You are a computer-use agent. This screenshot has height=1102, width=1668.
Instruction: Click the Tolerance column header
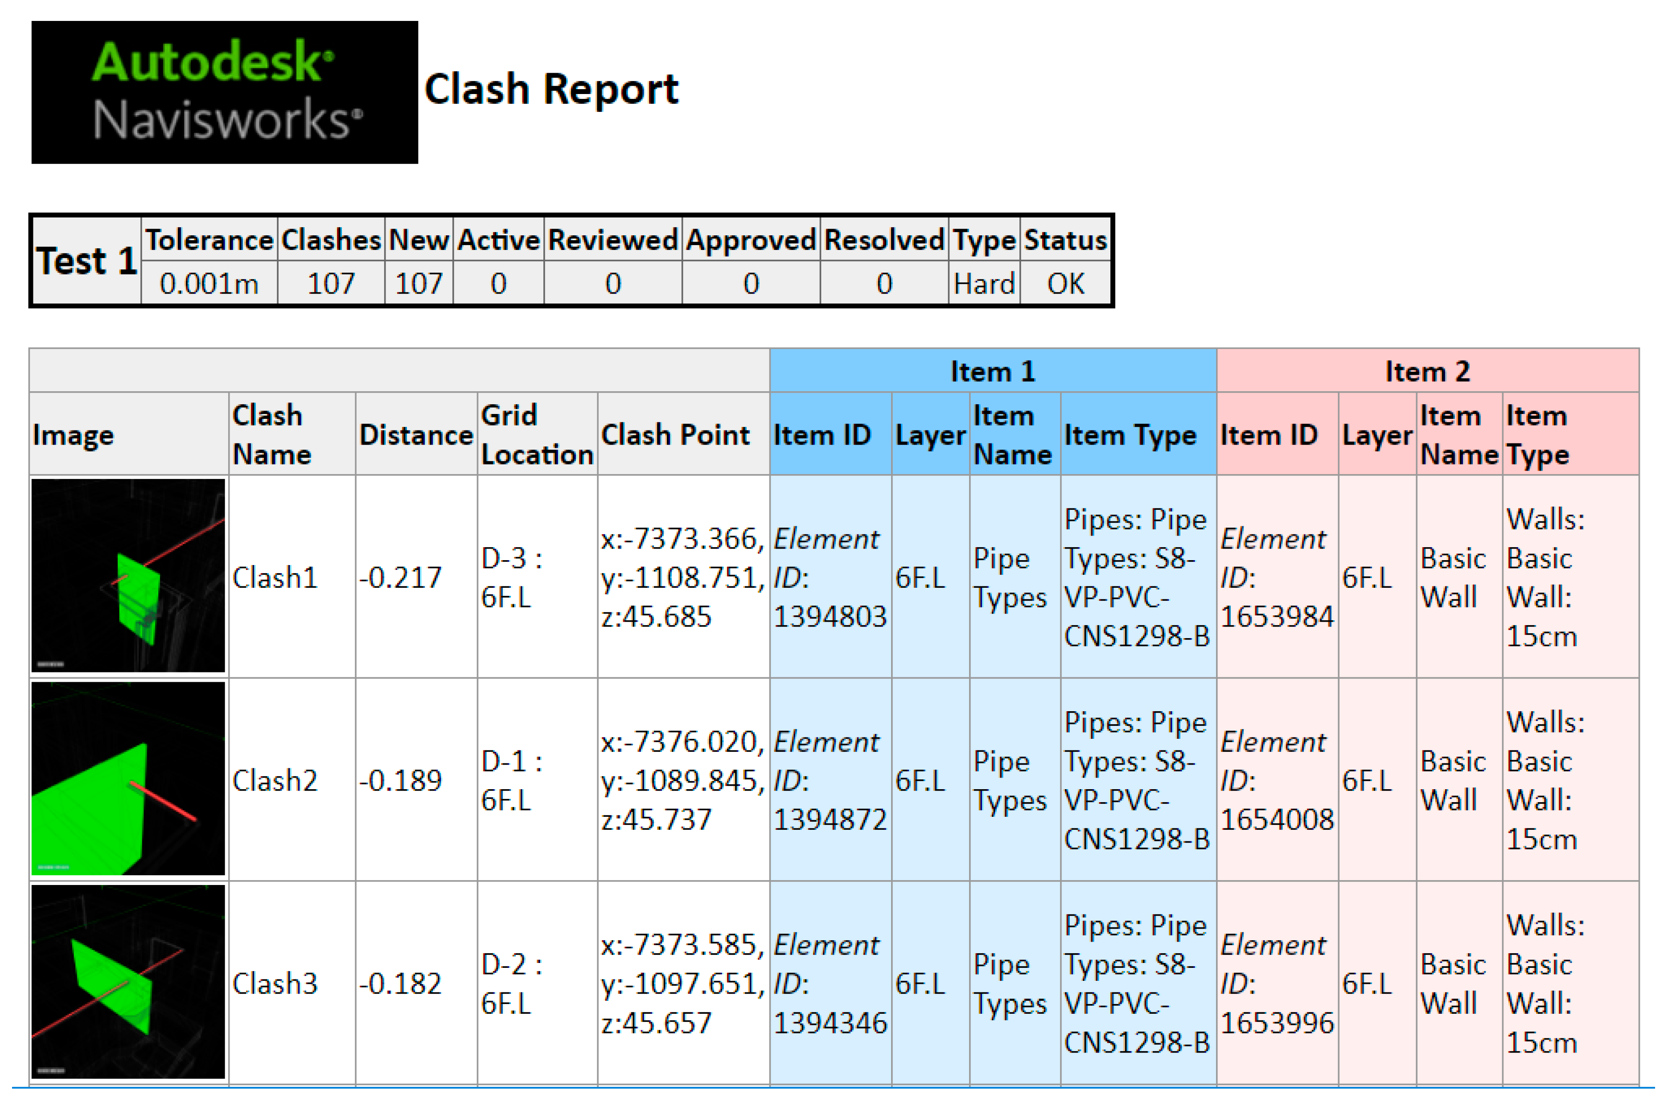click(x=209, y=240)
